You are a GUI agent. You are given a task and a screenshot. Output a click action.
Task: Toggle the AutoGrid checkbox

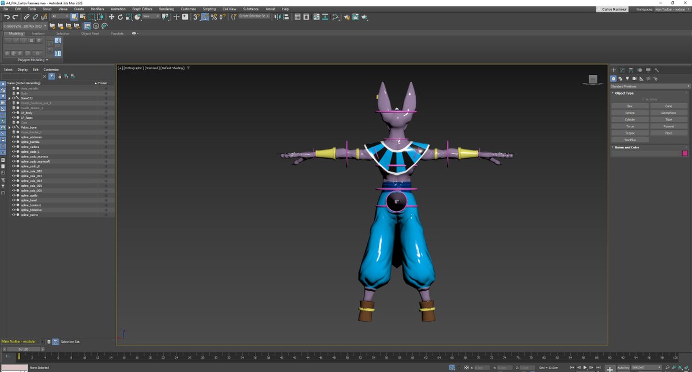pyautogui.click(x=643, y=99)
